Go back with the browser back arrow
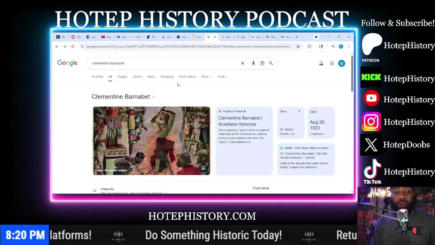 (x=57, y=47)
